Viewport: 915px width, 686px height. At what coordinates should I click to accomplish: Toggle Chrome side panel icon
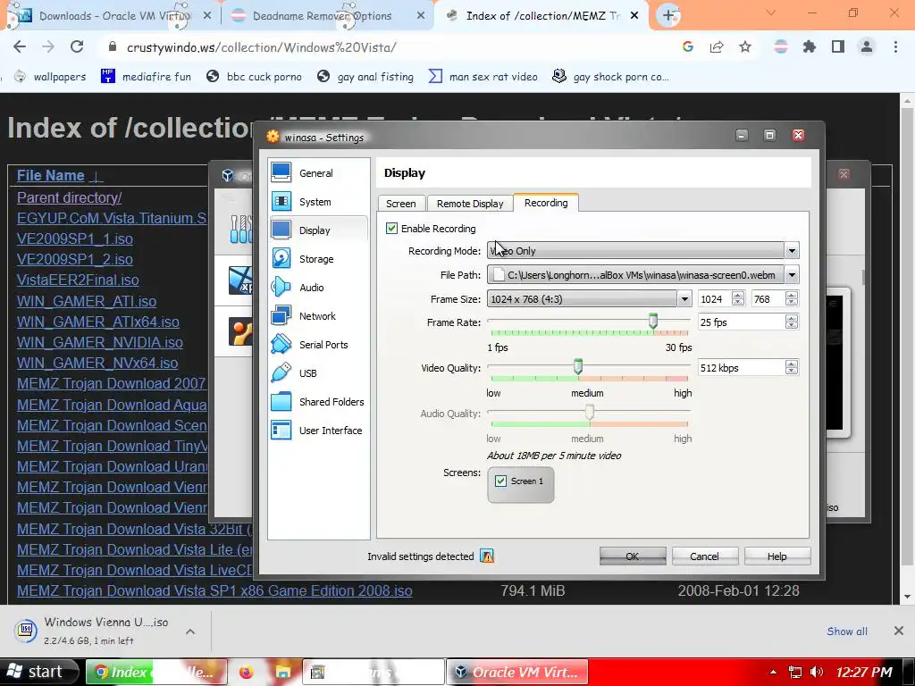(x=837, y=46)
